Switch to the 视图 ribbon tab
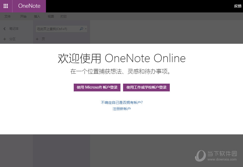 tap(51, 16)
